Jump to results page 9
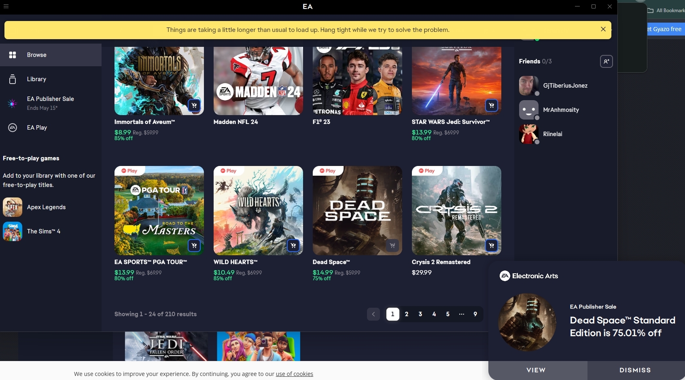 pyautogui.click(x=475, y=314)
